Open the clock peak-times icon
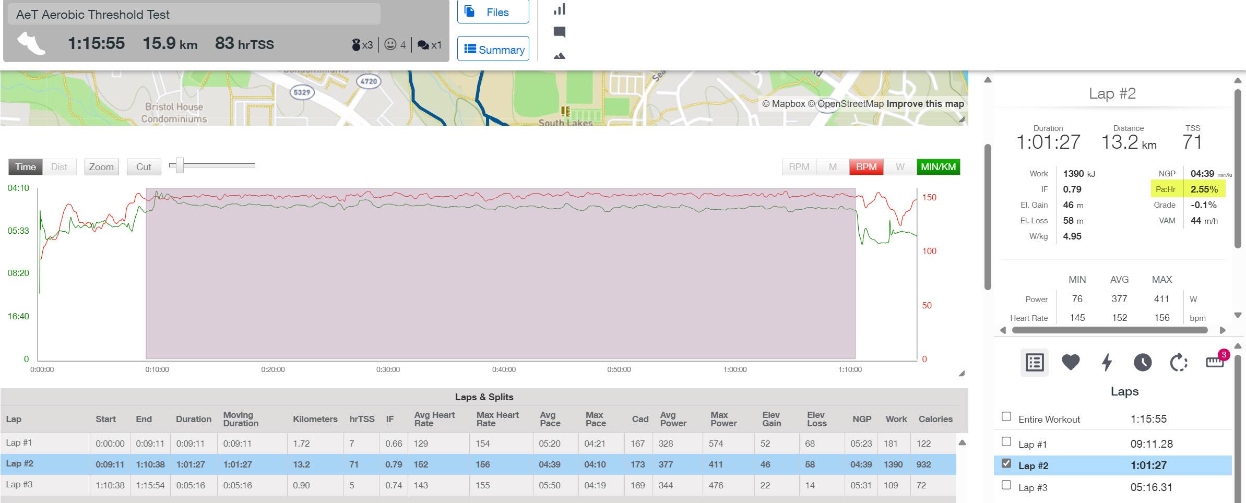 pos(1143,362)
